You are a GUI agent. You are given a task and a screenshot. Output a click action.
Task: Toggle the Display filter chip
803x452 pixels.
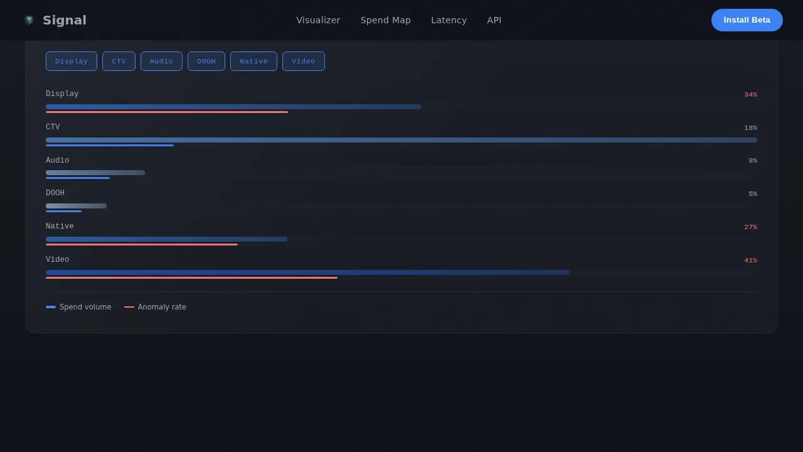[72, 62]
